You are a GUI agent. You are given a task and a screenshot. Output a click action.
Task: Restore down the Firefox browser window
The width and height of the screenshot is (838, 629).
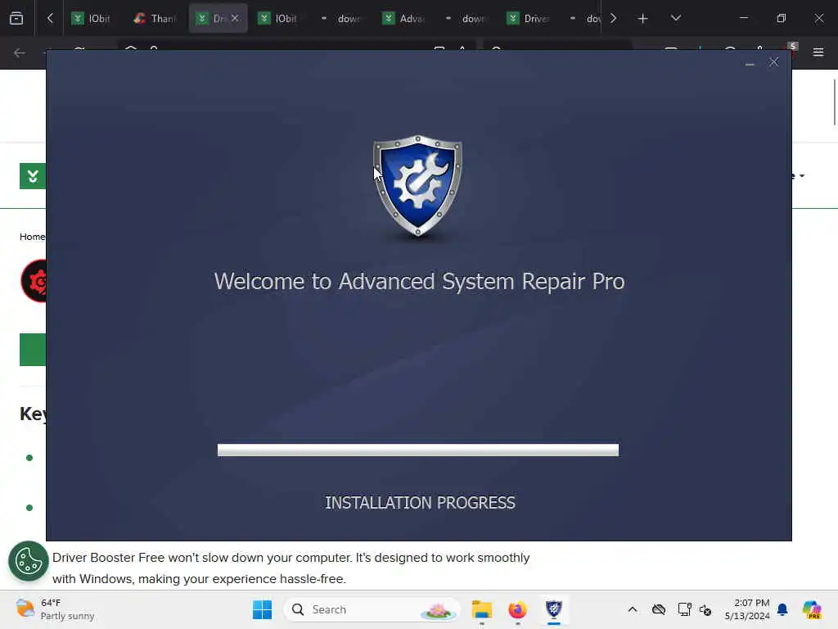tap(781, 18)
